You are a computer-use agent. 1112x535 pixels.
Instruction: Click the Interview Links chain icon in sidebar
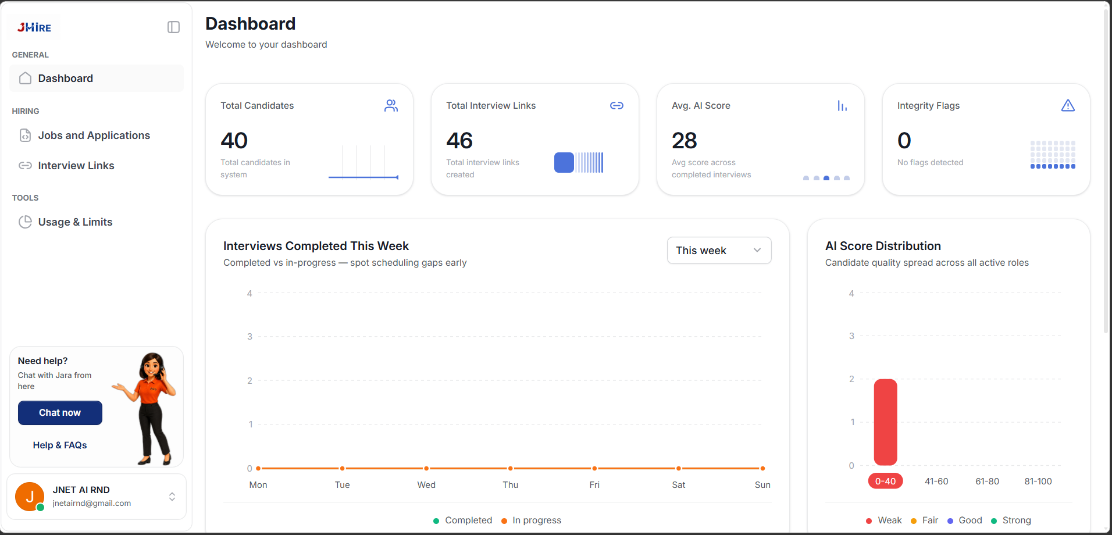click(25, 166)
